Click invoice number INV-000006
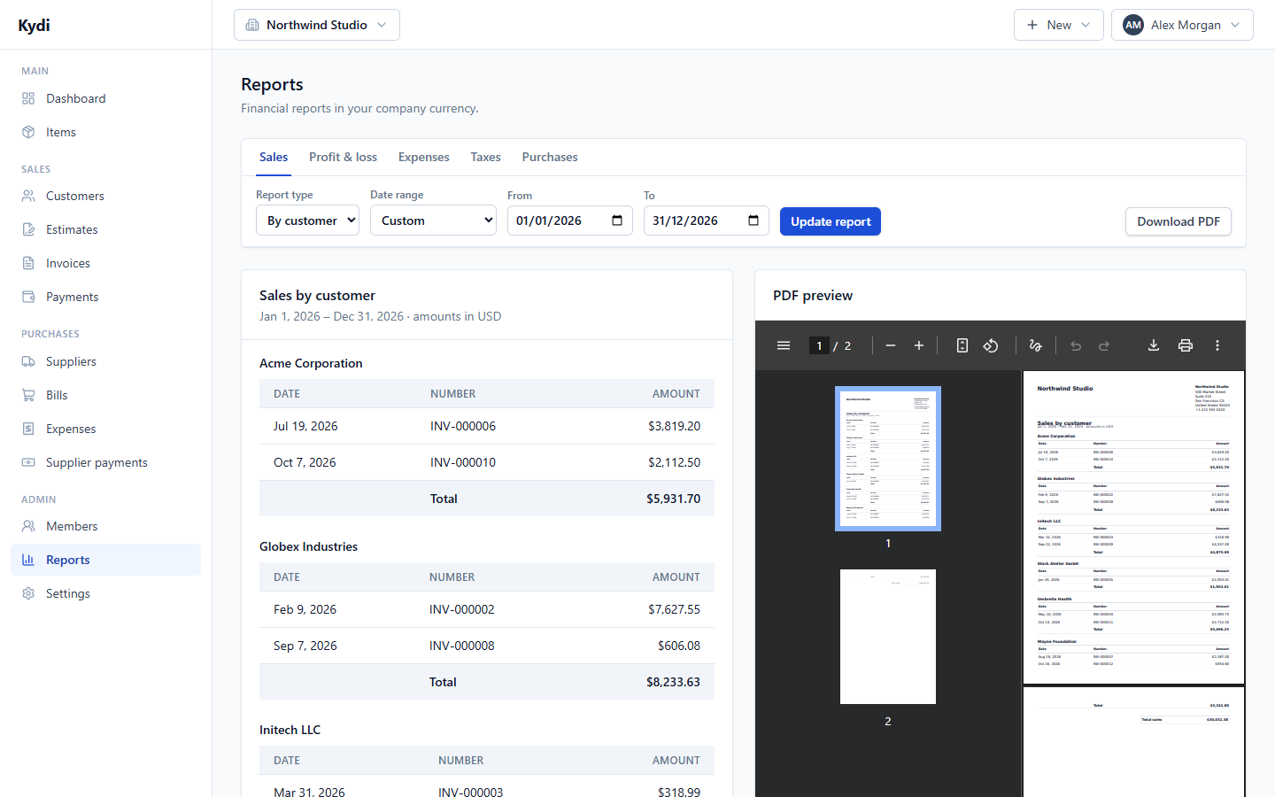Viewport: 1275px width, 797px height. coord(463,426)
